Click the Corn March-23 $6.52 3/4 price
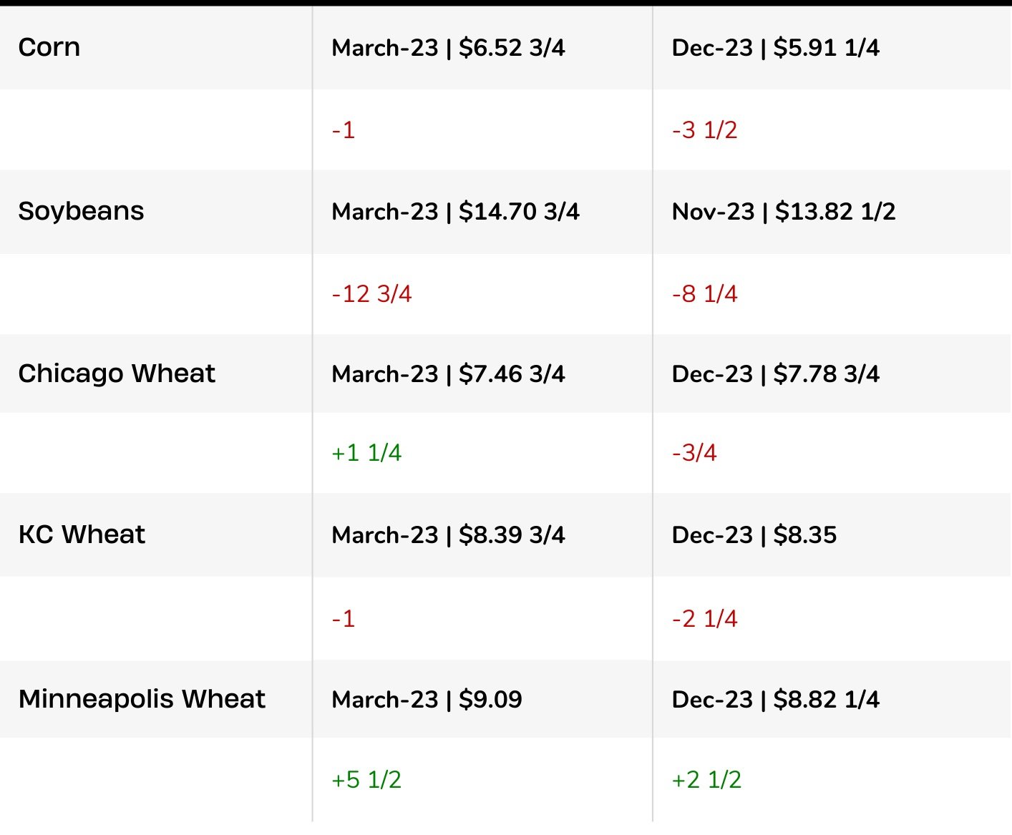The height and width of the screenshot is (835, 1012). [x=449, y=48]
